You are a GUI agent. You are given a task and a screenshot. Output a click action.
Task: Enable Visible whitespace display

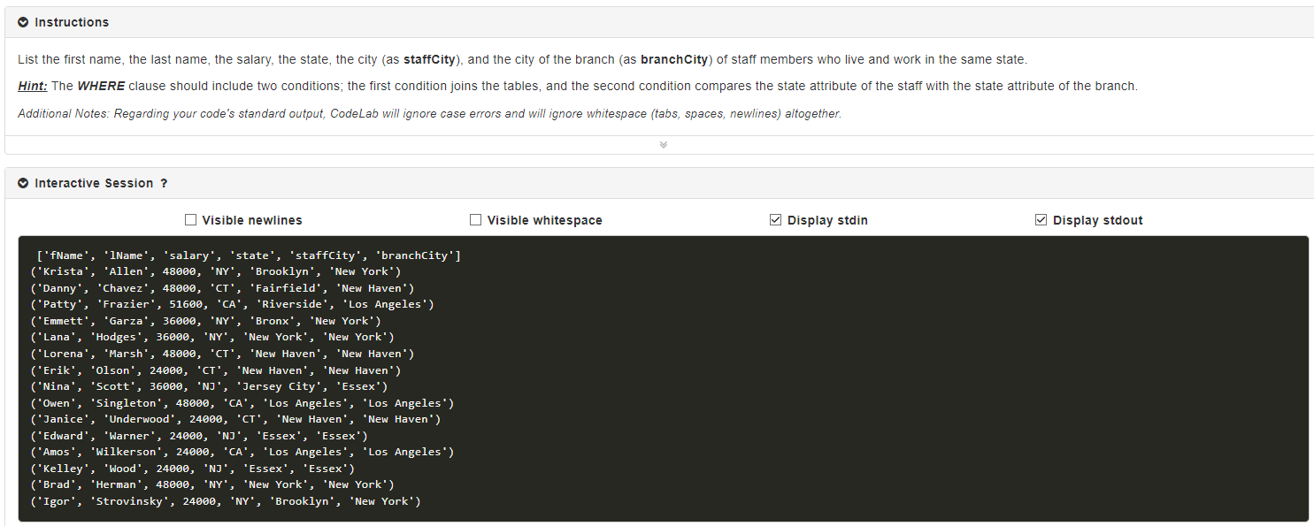click(x=475, y=219)
